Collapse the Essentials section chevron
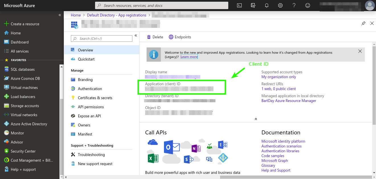376x179 pixels. pos(256,119)
